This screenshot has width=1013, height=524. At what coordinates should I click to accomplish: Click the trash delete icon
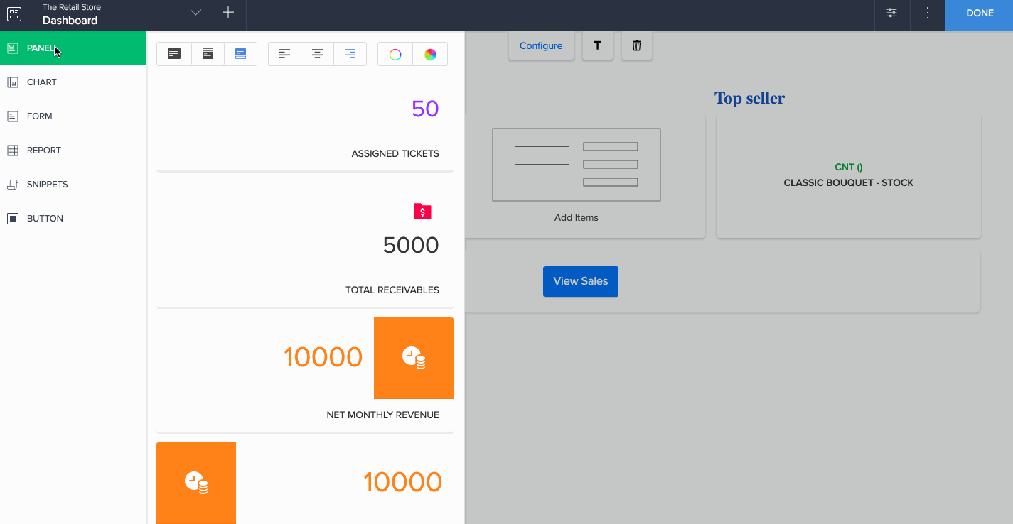click(636, 46)
